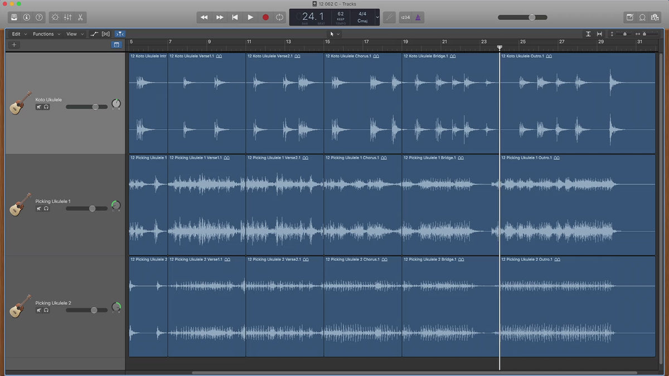Viewport: 669px width, 376px height.
Task: Click the Koto Ukulele instrument icon
Action: tap(21, 103)
